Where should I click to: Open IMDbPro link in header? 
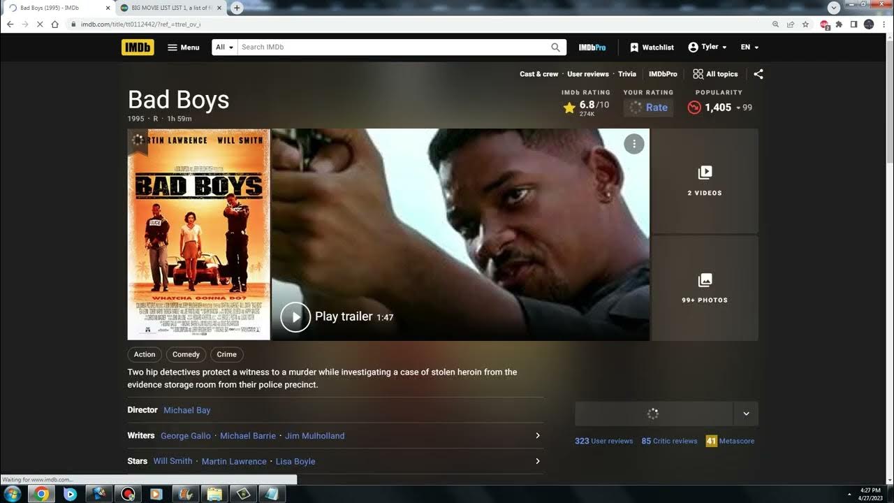pos(592,48)
